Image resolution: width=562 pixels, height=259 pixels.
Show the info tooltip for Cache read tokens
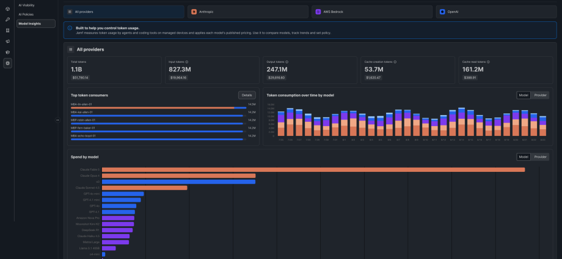coord(488,62)
